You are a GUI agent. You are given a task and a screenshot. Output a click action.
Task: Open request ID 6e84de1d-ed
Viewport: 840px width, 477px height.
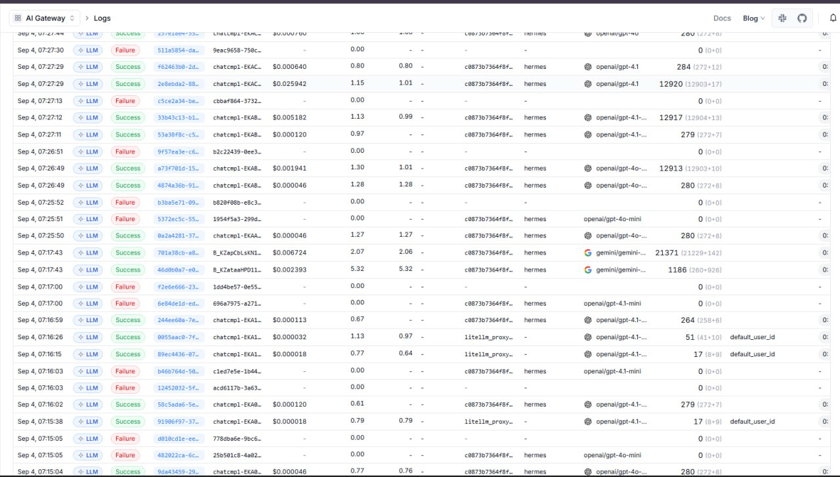pyautogui.click(x=179, y=303)
